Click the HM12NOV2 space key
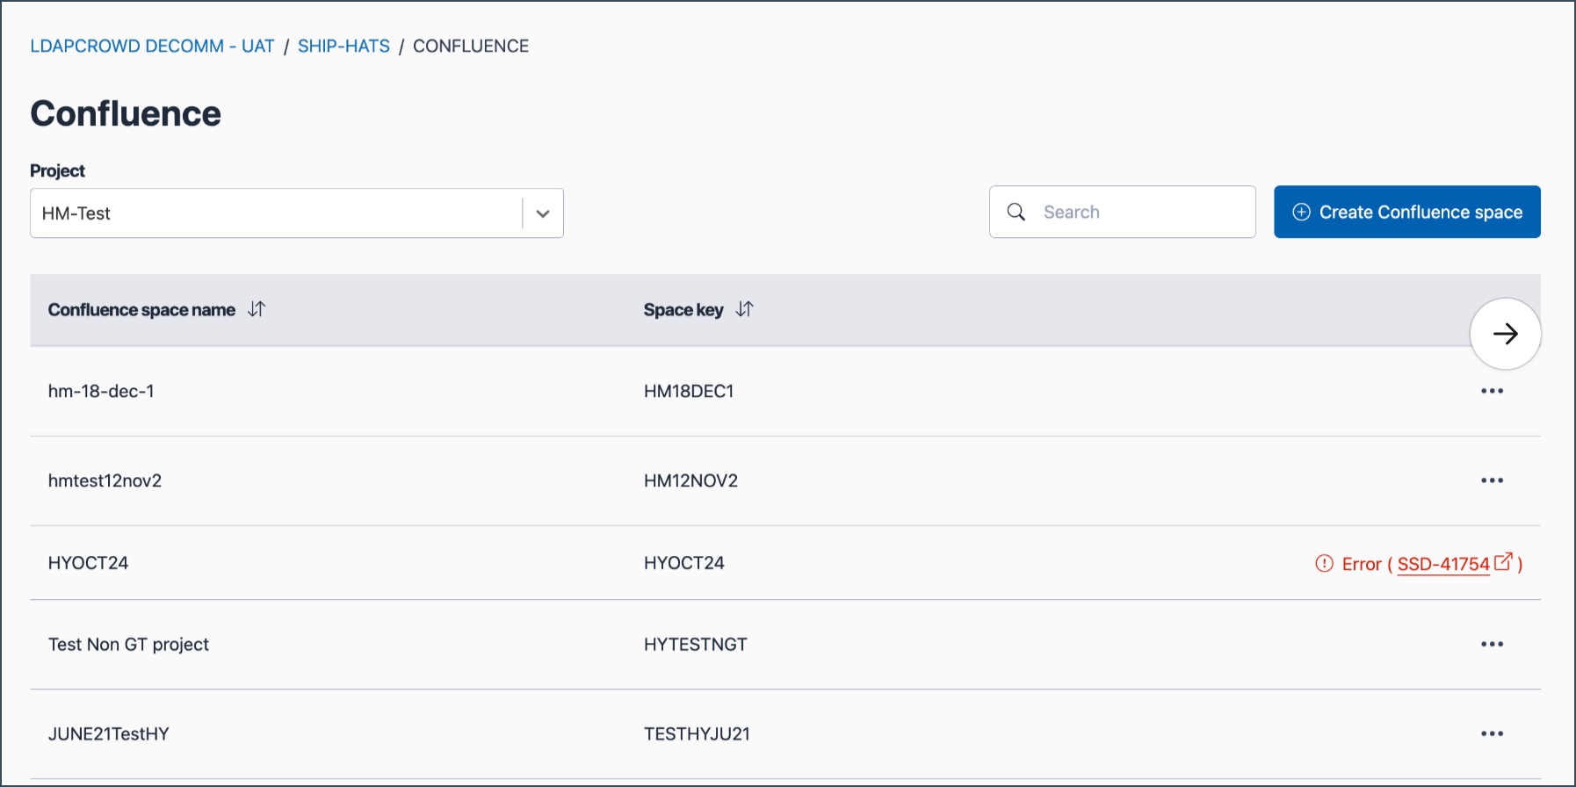Image resolution: width=1576 pixels, height=787 pixels. (690, 481)
